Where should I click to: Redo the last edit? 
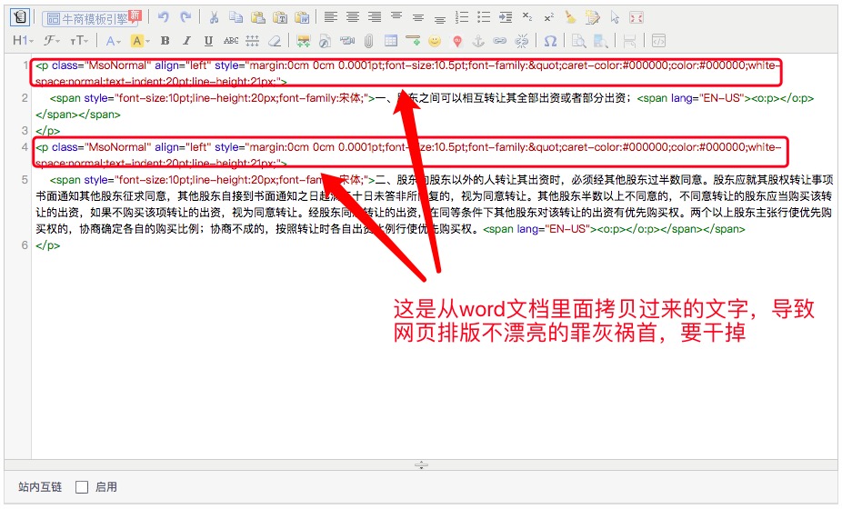click(185, 17)
